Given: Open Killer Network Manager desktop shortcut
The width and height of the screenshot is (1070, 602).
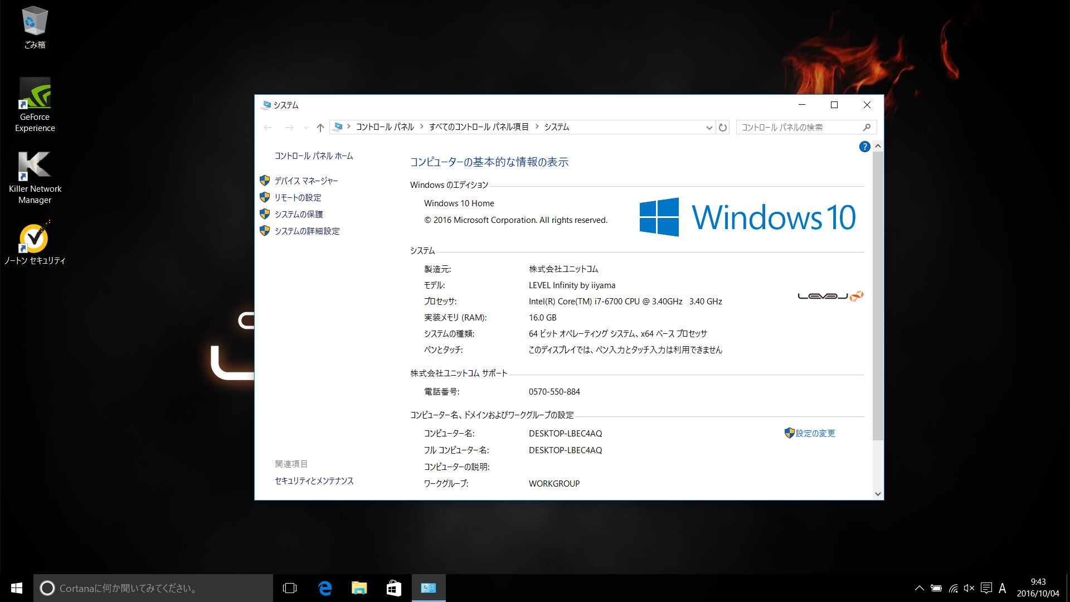Looking at the screenshot, I should [x=35, y=177].
